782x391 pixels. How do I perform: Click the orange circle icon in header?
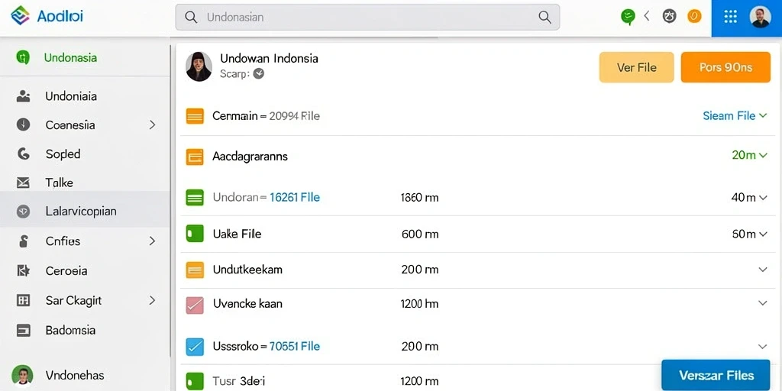coord(694,17)
